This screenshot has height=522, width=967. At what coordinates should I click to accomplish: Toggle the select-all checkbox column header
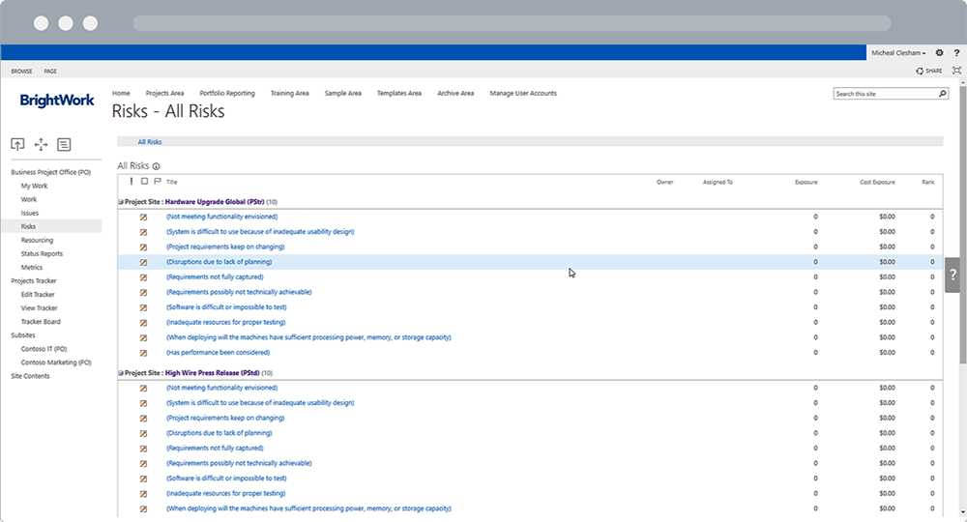[144, 181]
